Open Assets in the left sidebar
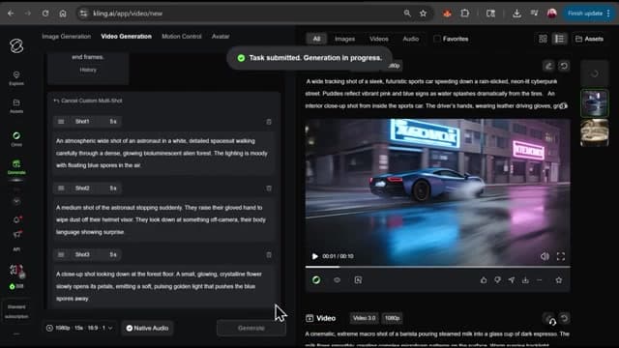This screenshot has height=348, width=619. [16, 106]
